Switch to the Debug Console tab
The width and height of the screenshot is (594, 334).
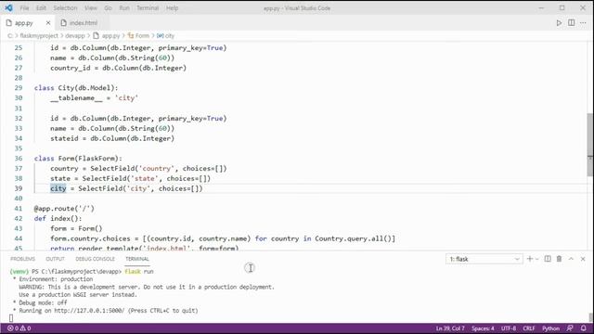(x=95, y=259)
